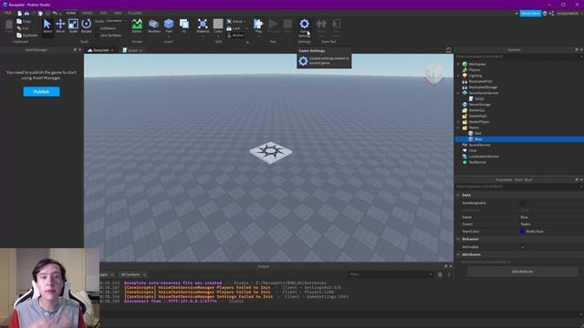
Task: Switch to the MODEL ribbon tab
Action: click(x=88, y=13)
